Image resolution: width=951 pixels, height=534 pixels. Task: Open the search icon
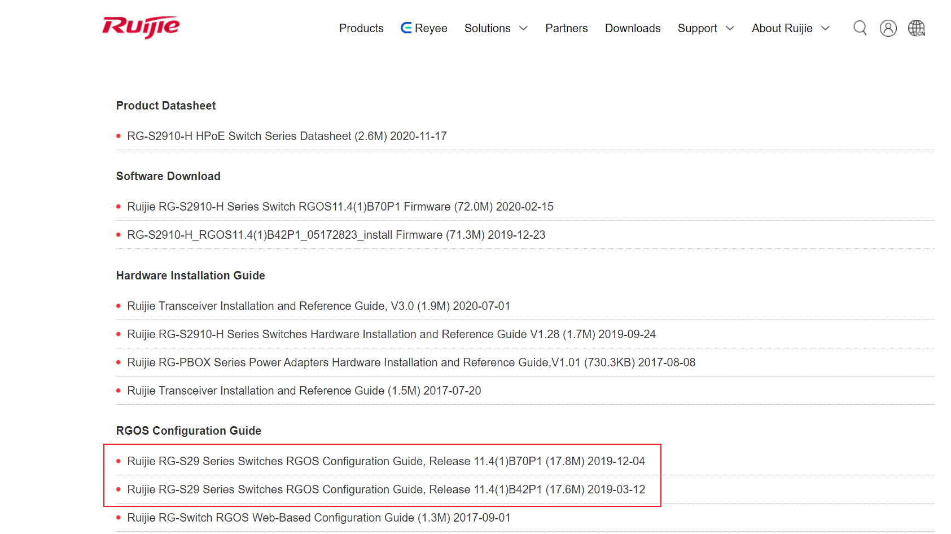click(x=860, y=28)
